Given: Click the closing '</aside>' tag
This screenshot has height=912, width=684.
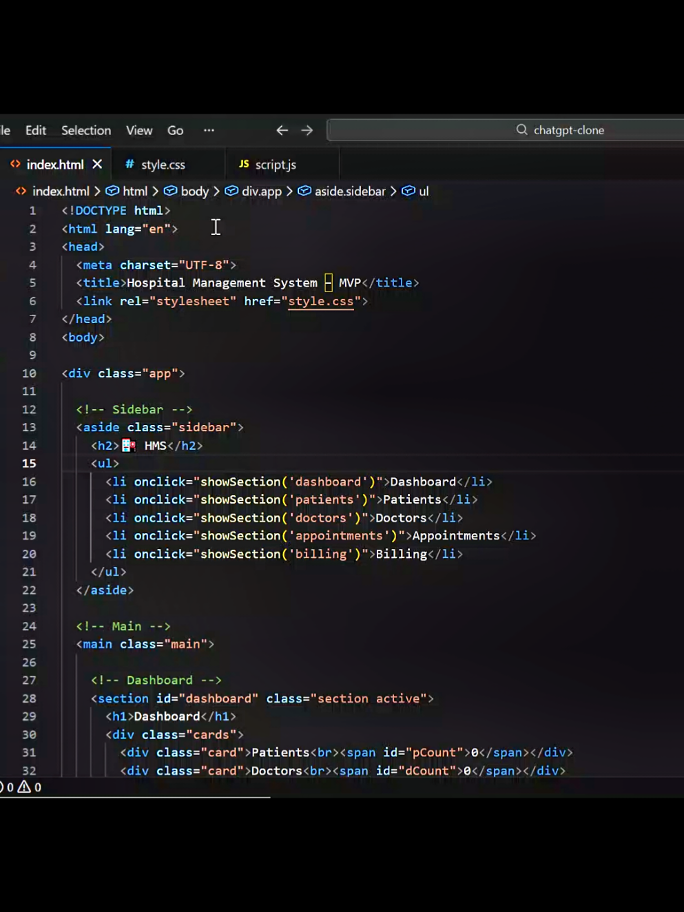Looking at the screenshot, I should pyautogui.click(x=105, y=590).
